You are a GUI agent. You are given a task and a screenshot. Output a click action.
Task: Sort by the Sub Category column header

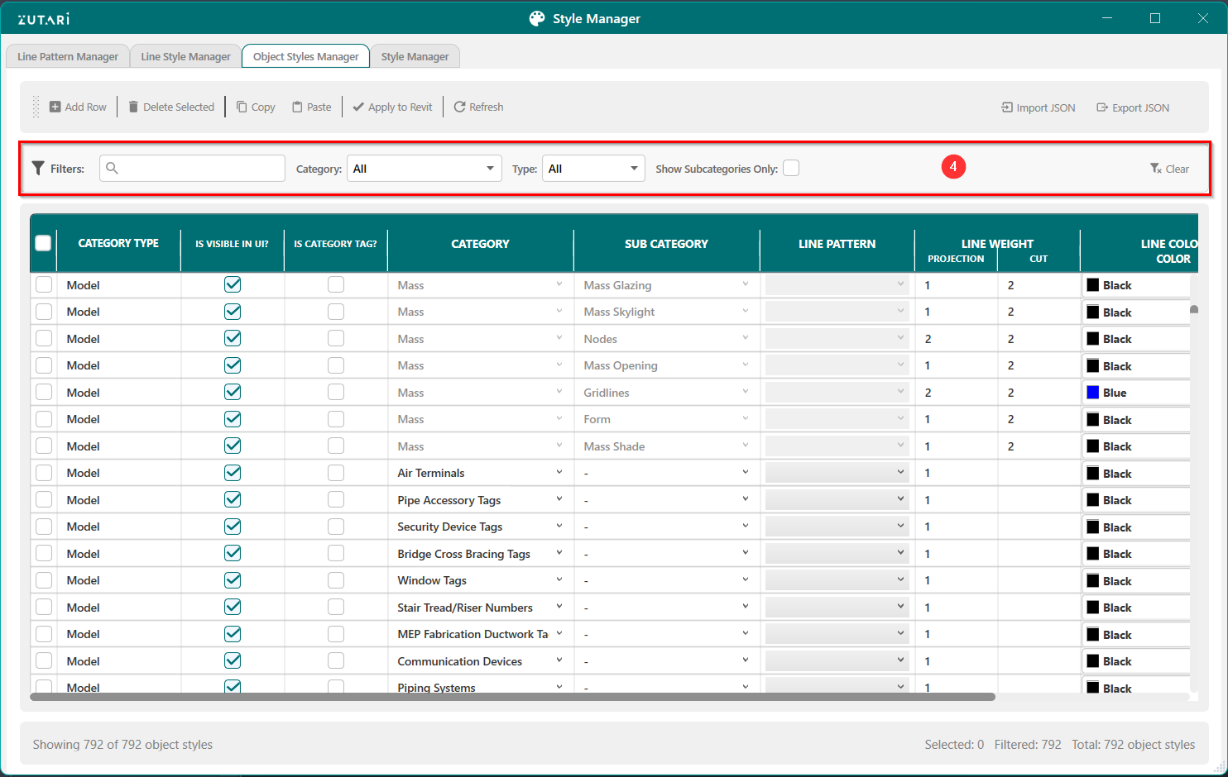pos(666,244)
